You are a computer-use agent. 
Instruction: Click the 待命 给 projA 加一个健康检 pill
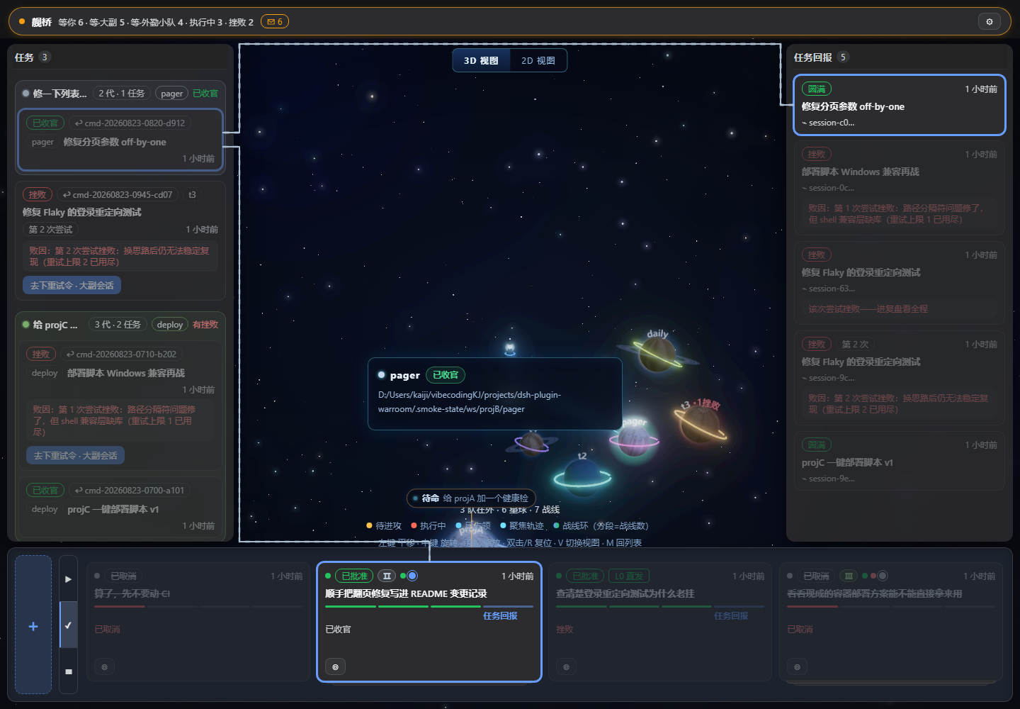471,498
